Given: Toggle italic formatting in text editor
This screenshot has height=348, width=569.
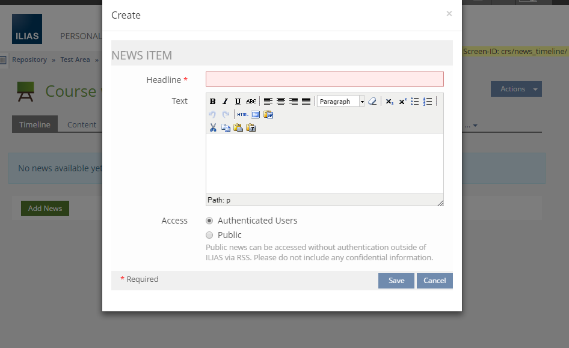Looking at the screenshot, I should 225,102.
